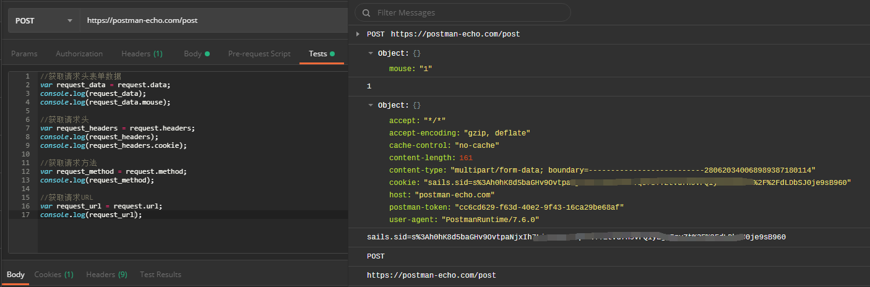Image resolution: width=870 pixels, height=287 pixels.
Task: Click the Filter Messages search field
Action: pyautogui.click(x=463, y=12)
